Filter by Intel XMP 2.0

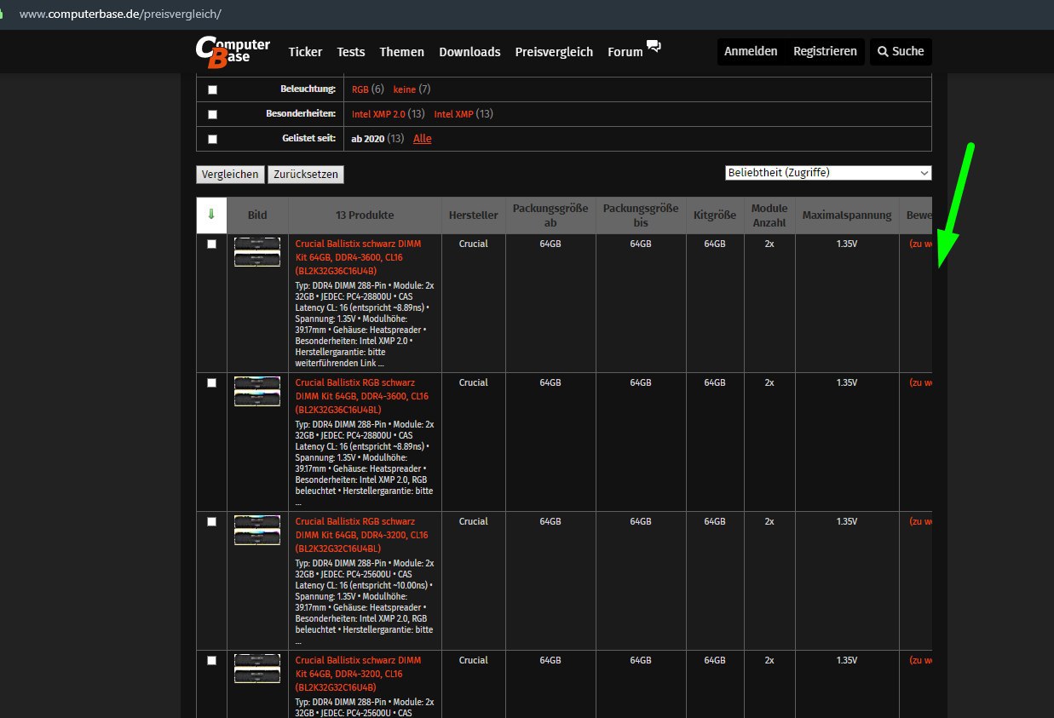point(378,114)
